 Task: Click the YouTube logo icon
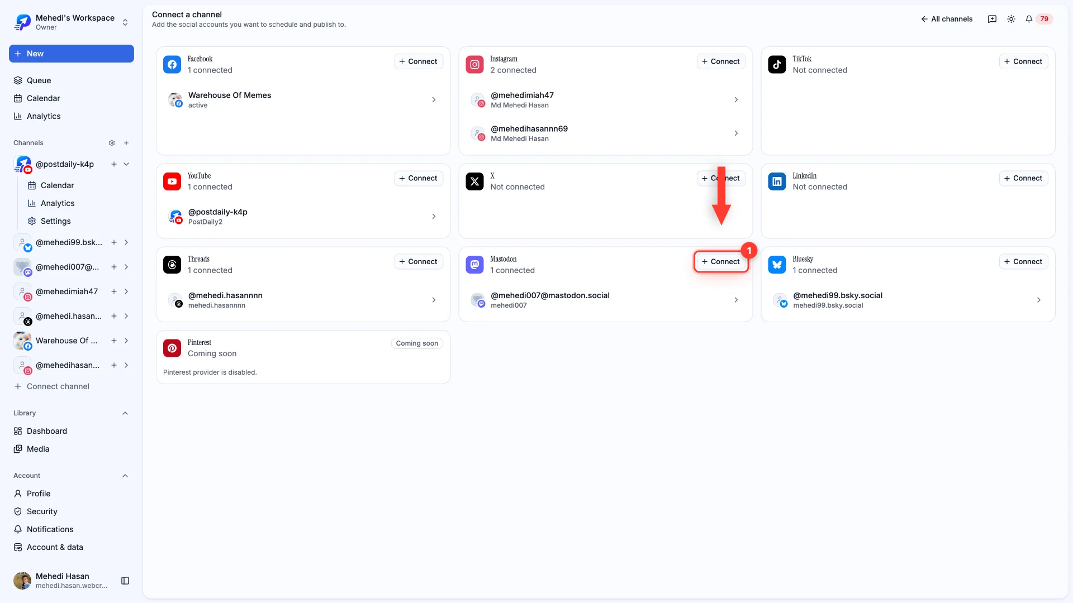(x=172, y=181)
